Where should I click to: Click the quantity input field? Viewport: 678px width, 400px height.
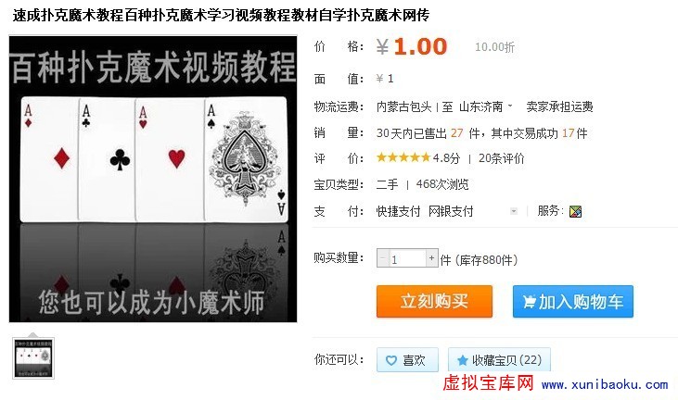tap(407, 258)
